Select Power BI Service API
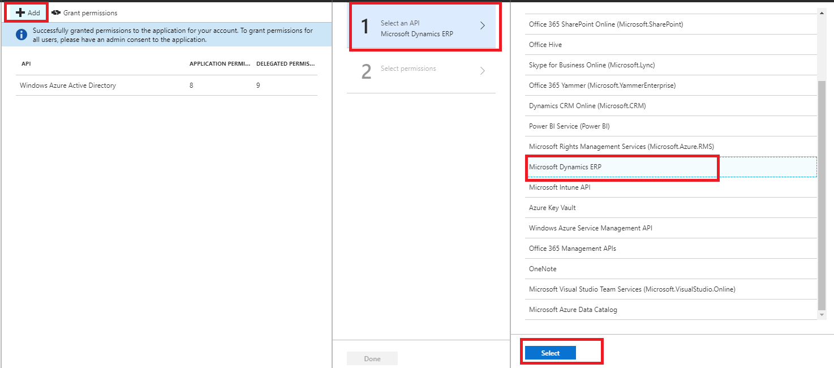This screenshot has width=834, height=368. pyautogui.click(x=569, y=126)
